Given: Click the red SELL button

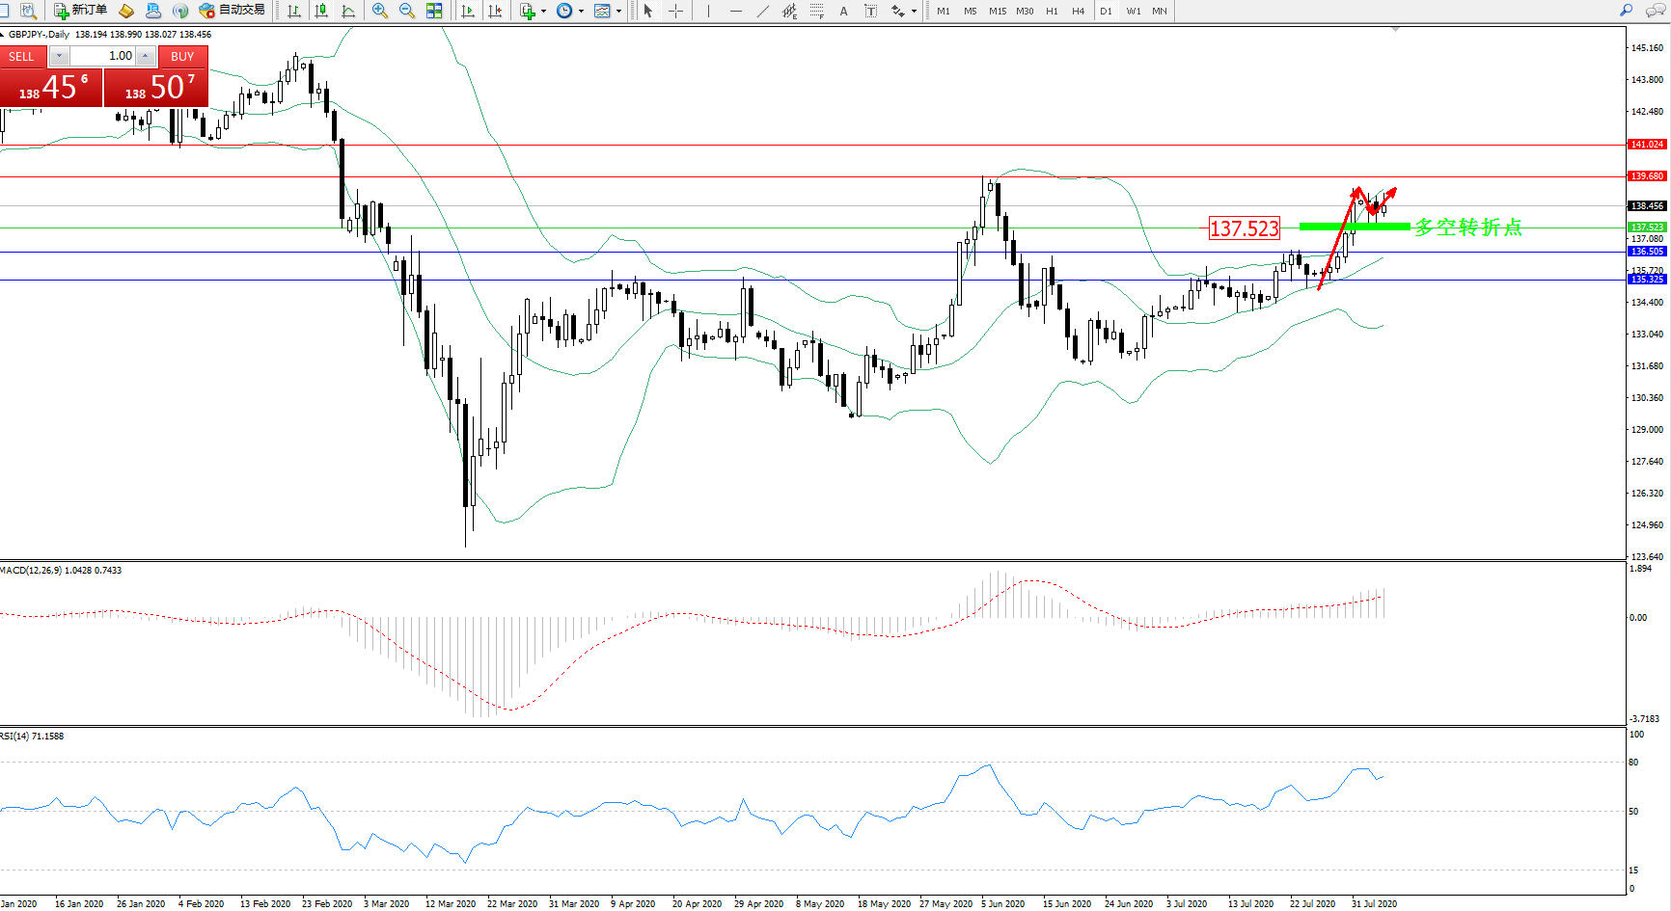Looking at the screenshot, I should pyautogui.click(x=22, y=57).
